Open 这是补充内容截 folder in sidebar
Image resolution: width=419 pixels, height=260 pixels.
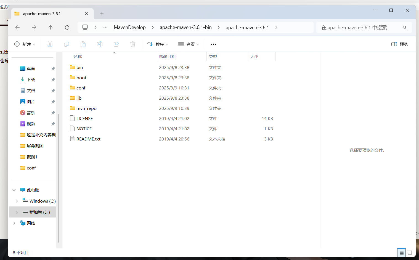tap(41, 135)
